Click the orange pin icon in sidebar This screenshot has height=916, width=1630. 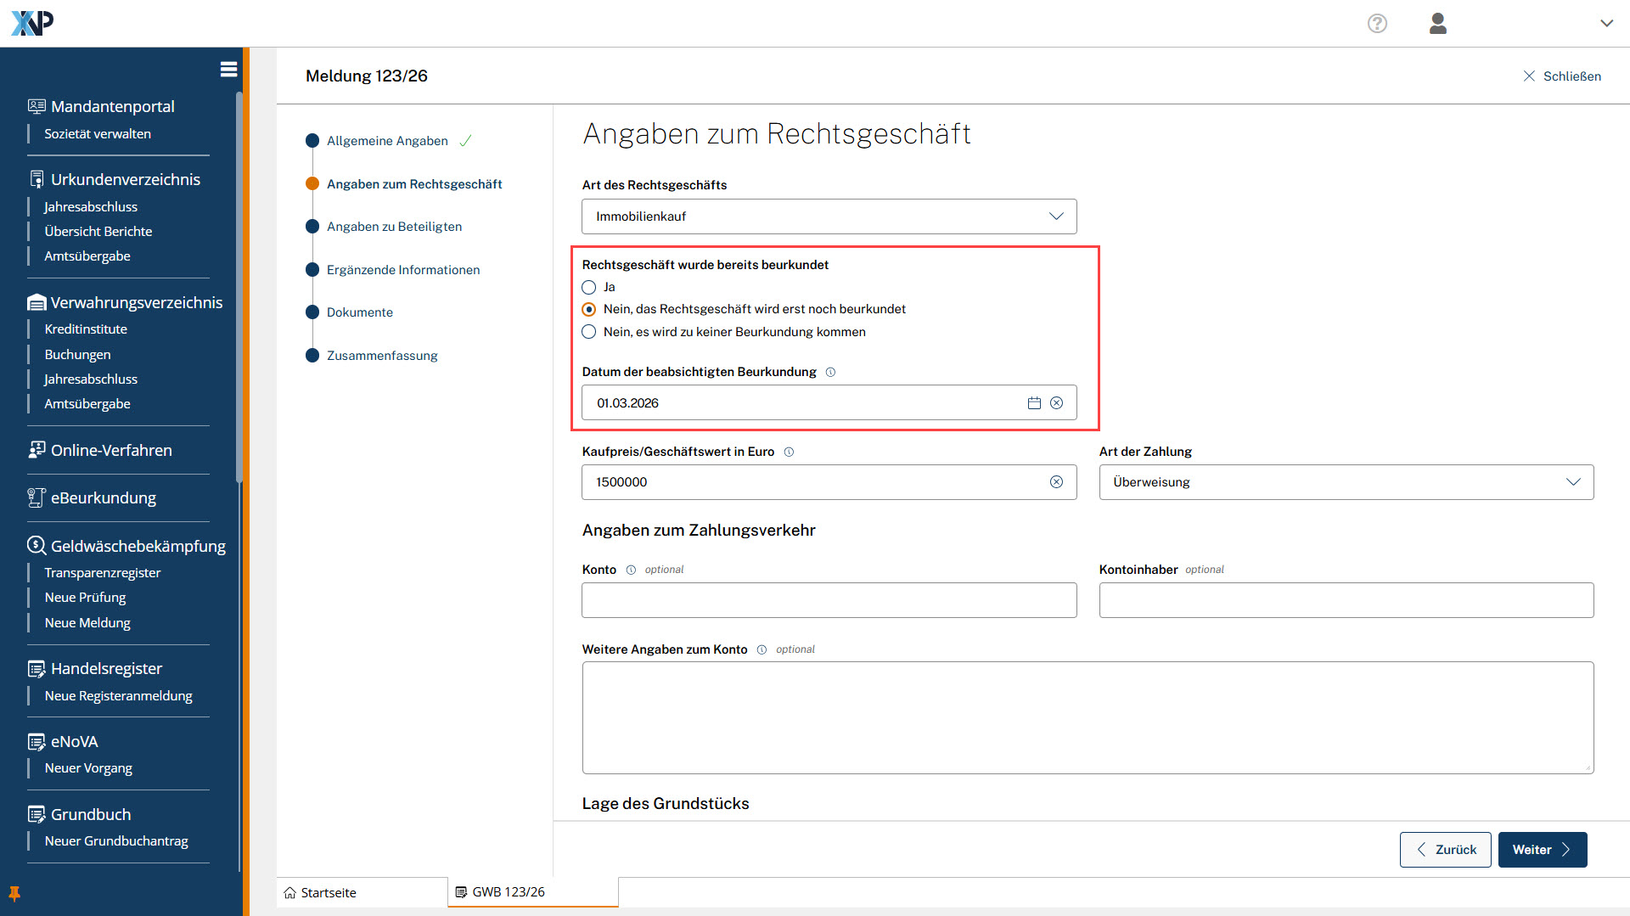14,893
